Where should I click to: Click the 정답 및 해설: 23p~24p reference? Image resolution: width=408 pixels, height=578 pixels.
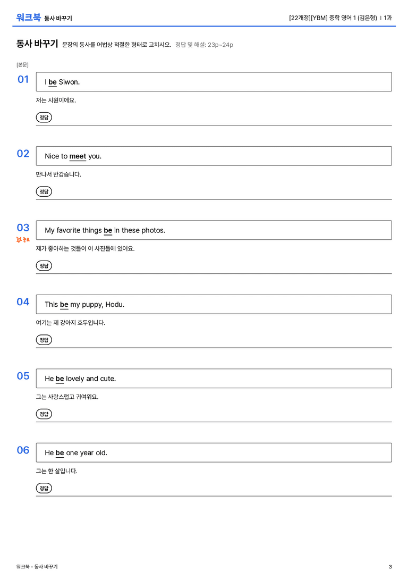coord(204,45)
